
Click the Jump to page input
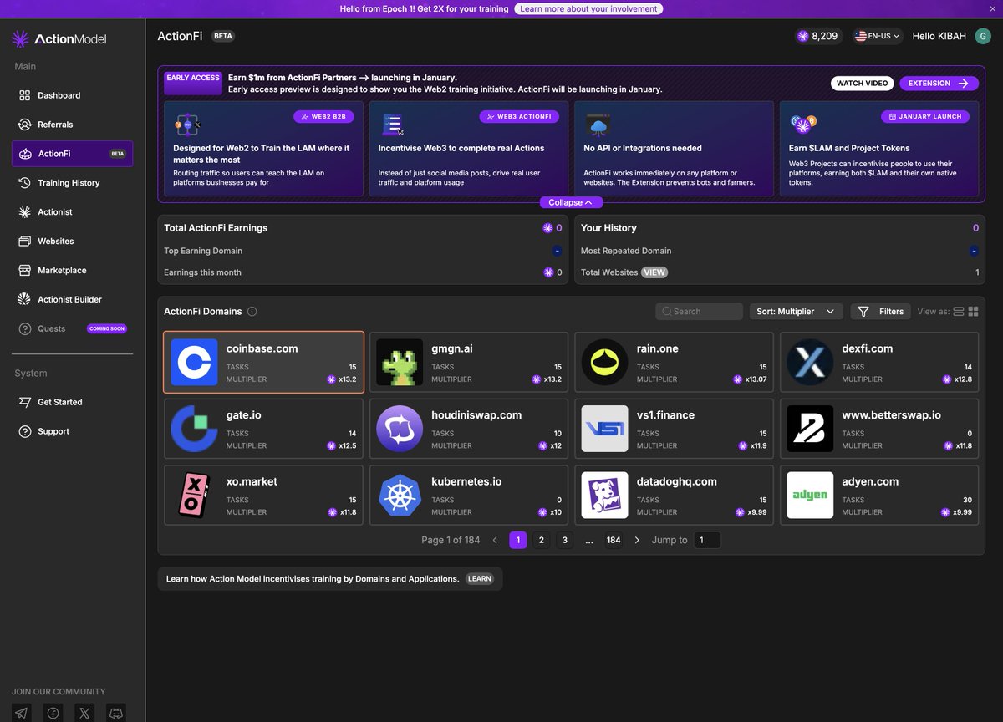tap(707, 540)
